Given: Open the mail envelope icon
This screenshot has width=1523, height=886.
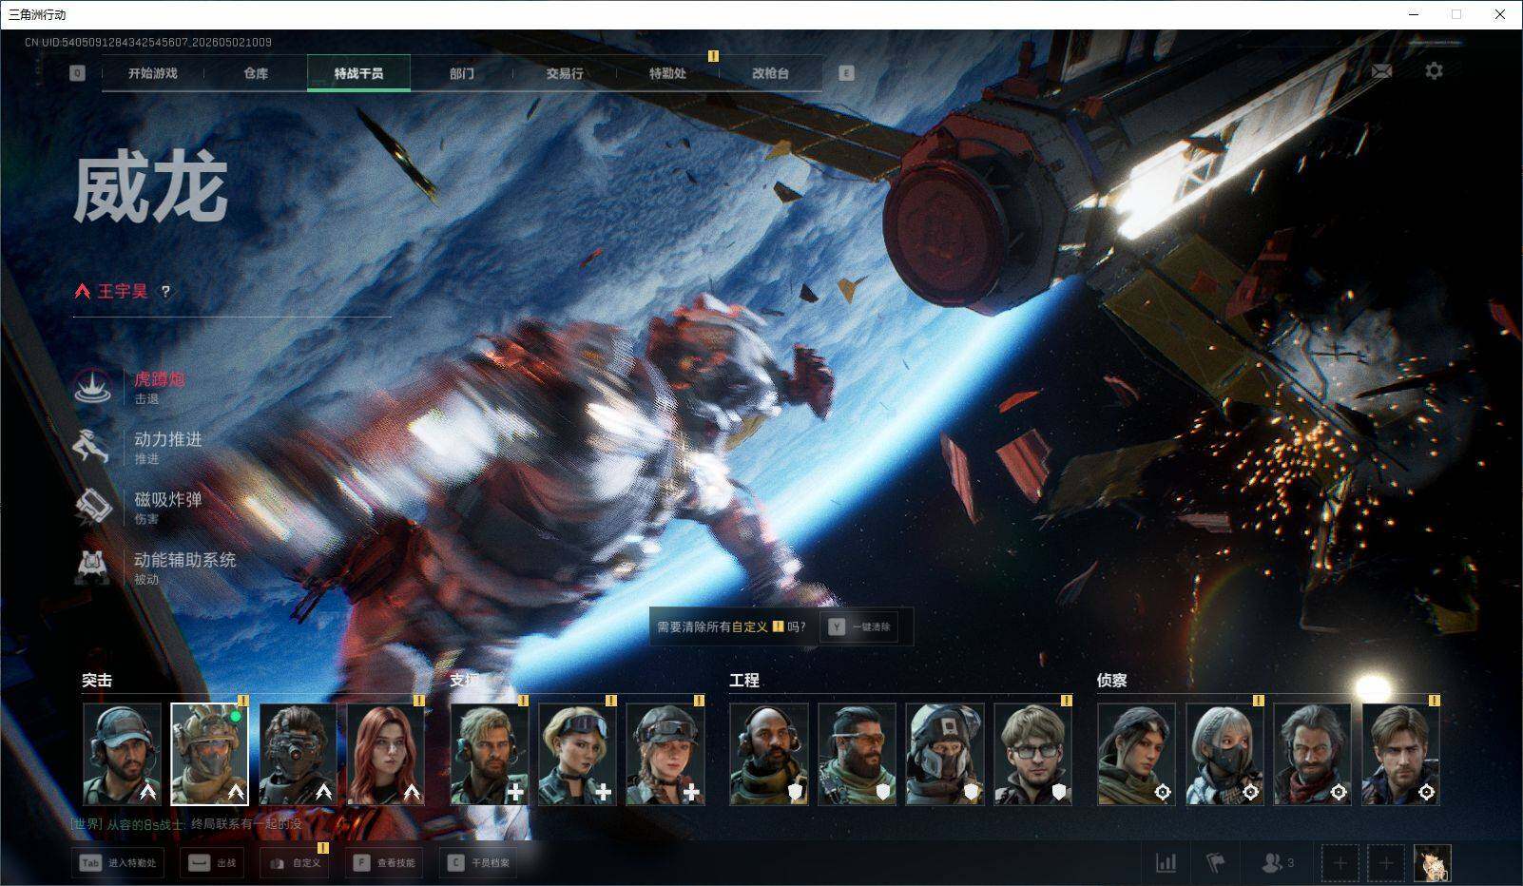Looking at the screenshot, I should coord(1381,71).
